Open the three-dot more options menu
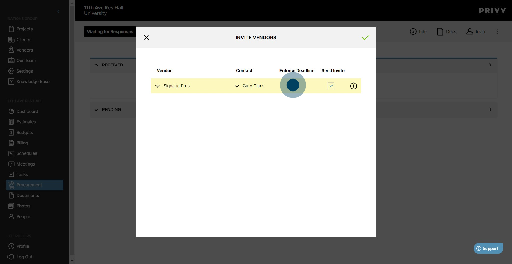 coord(497,31)
